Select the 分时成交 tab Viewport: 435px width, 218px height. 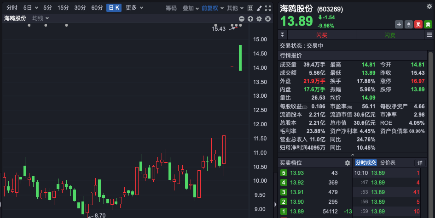pyautogui.click(x=365, y=163)
